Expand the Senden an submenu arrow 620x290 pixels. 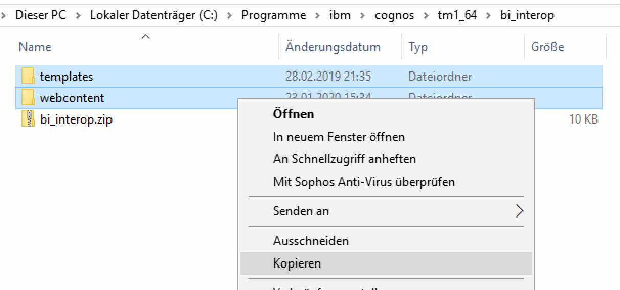coord(519,211)
